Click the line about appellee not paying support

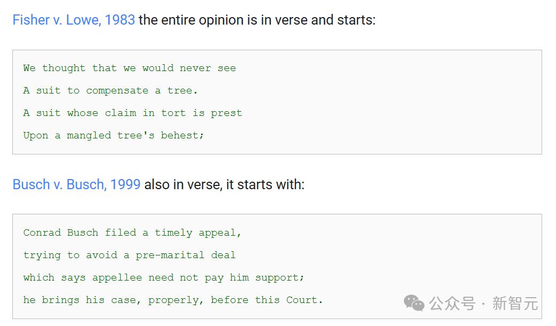164,278
